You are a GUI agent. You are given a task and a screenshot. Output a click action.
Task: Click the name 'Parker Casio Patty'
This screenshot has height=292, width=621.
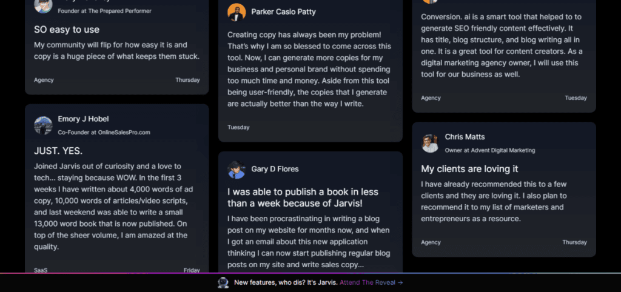[x=284, y=12]
